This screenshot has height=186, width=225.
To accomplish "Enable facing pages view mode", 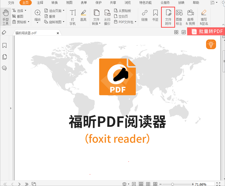I will [x=148, y=184].
